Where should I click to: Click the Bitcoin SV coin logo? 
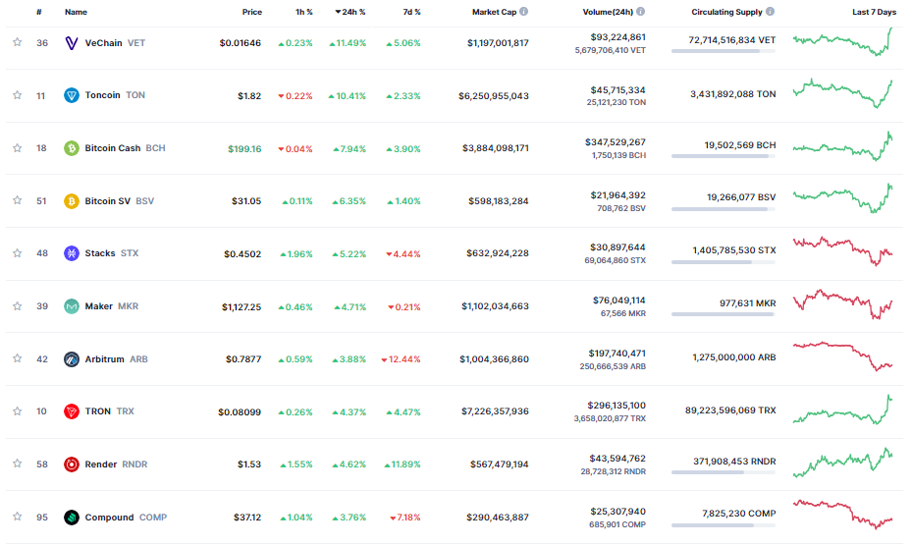[72, 201]
